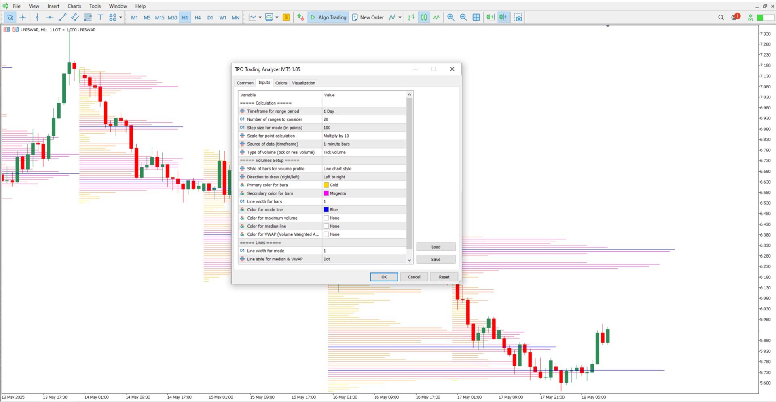Confirm the dialog with OK

coord(384,277)
